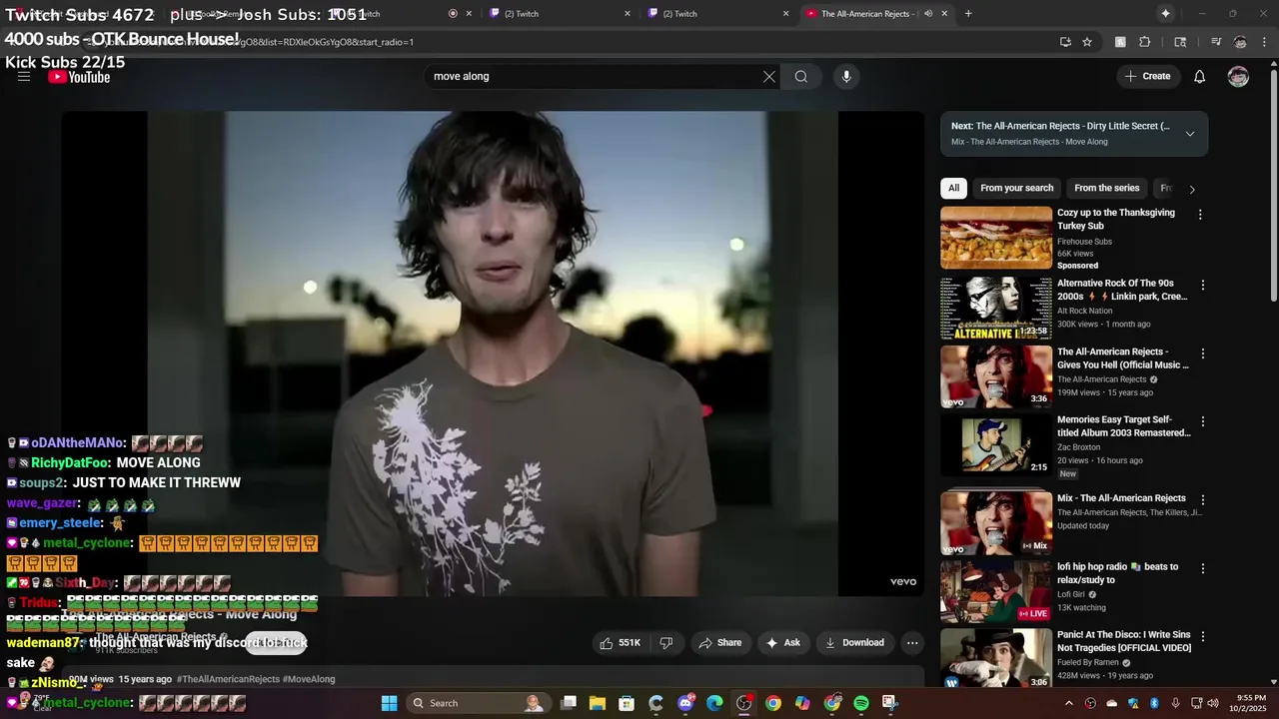Show more filter chips with the right arrow
The height and width of the screenshot is (719, 1279).
[1191, 189]
